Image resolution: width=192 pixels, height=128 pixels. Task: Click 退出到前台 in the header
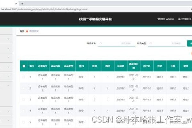(184, 19)
